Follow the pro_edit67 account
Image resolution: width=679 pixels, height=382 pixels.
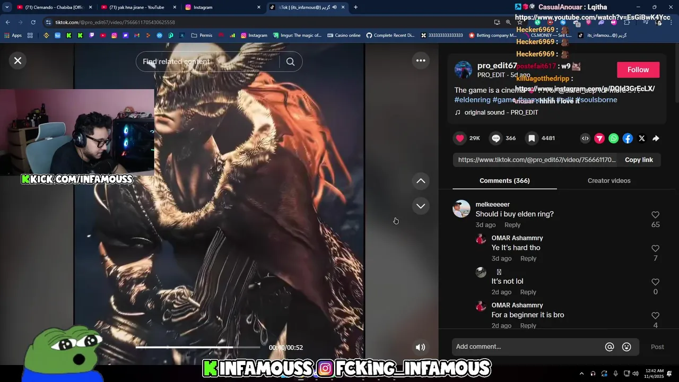click(x=638, y=70)
